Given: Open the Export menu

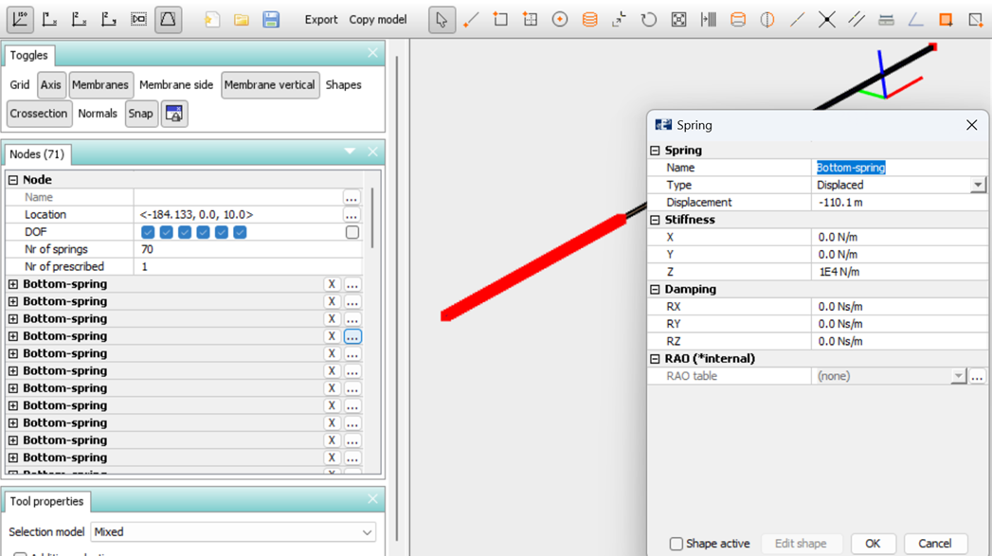Looking at the screenshot, I should (321, 20).
